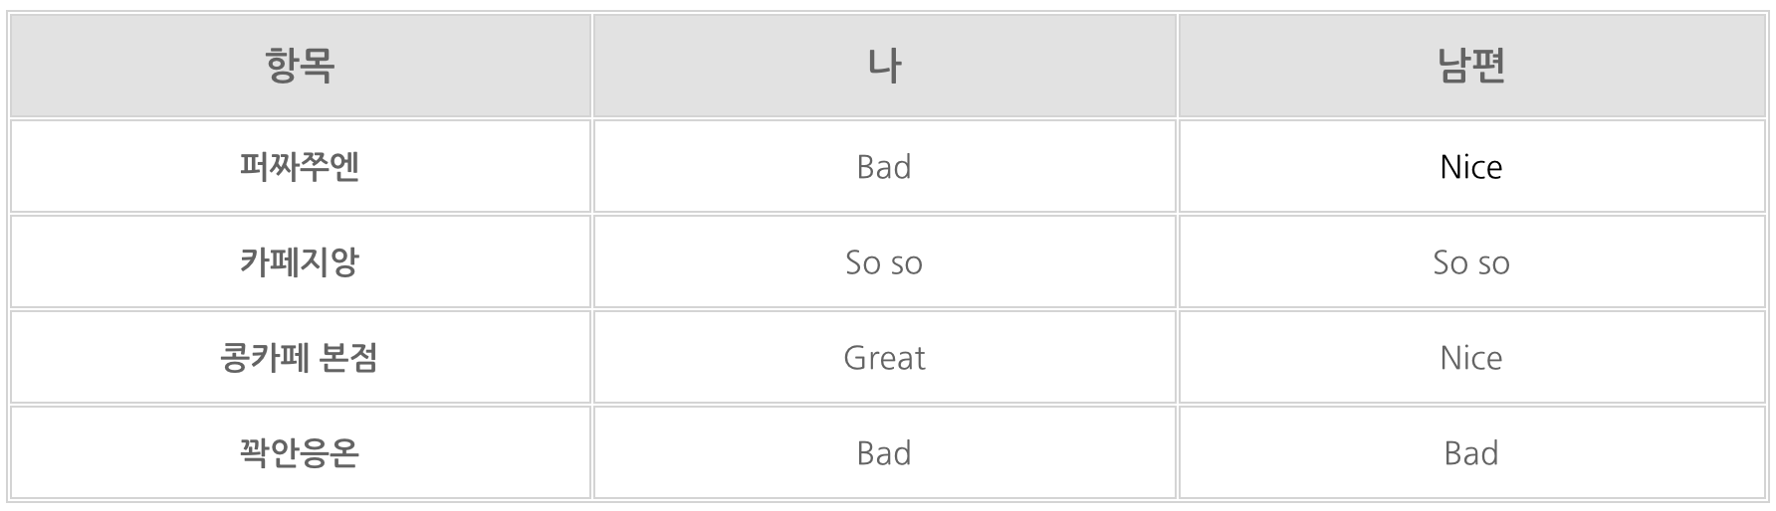Click the gray Nice for 콩카페 본점
Screen dimensions: 1776x511
coord(1470,358)
